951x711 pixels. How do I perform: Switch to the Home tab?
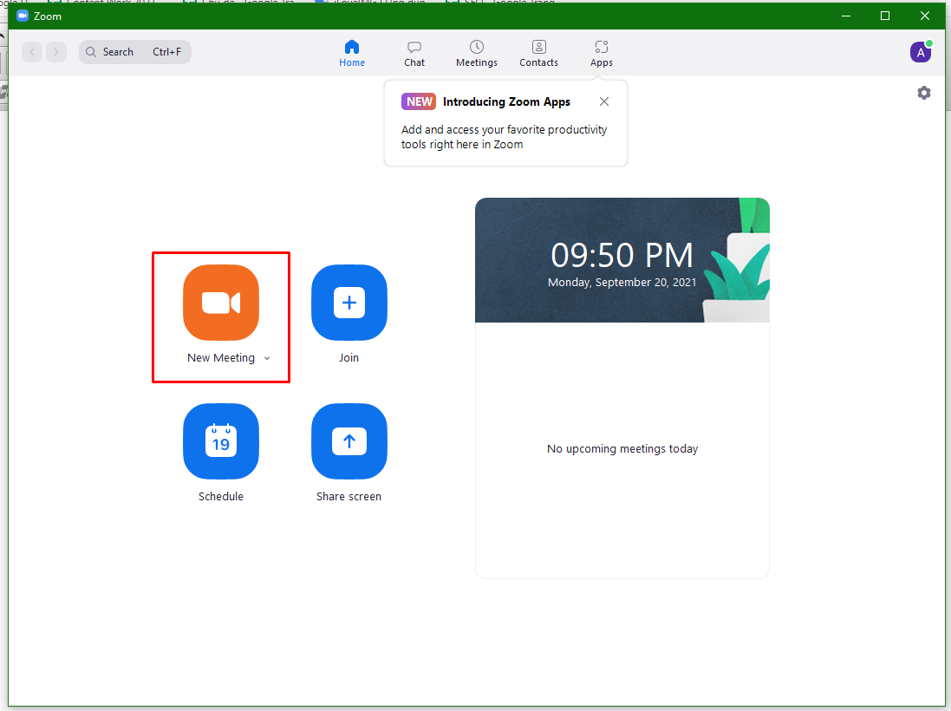(x=352, y=54)
